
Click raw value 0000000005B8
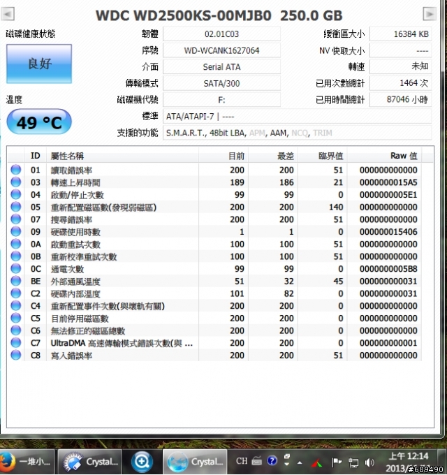[x=388, y=269]
